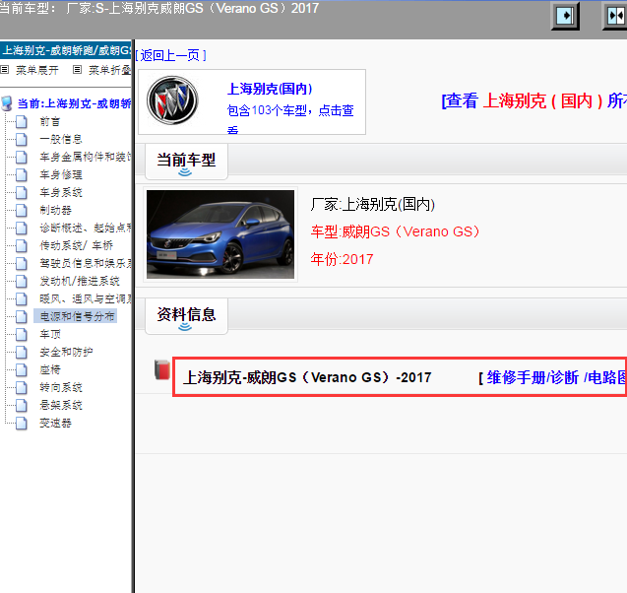
Task: Open 转向系统 section
Action: [x=61, y=387]
